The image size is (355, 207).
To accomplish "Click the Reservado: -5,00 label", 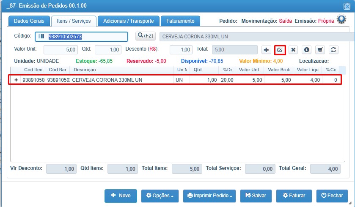I will 146,61.
